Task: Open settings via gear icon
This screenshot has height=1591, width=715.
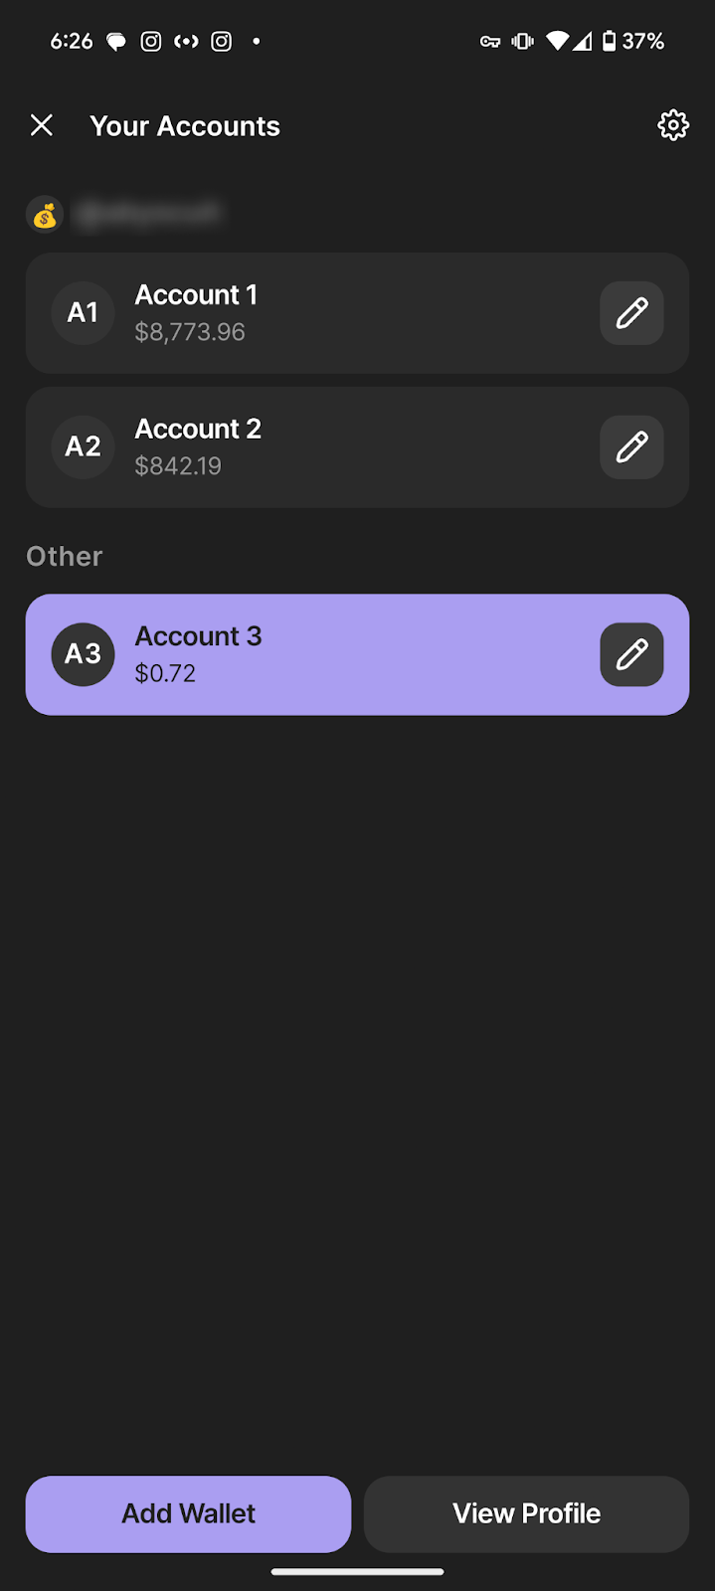Action: 673,125
